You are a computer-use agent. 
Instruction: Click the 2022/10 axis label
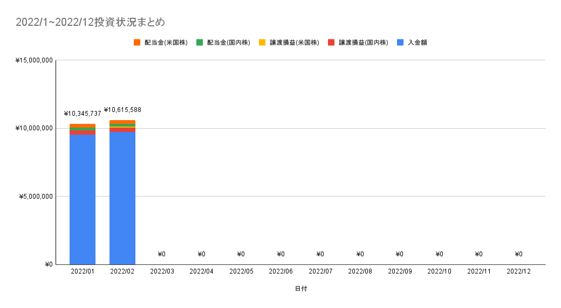439,271
